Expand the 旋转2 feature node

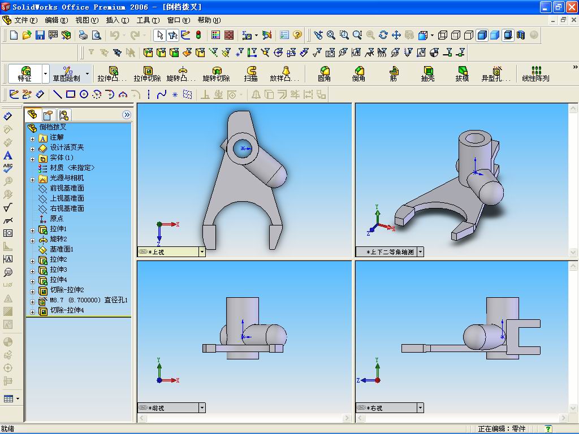(x=32, y=241)
